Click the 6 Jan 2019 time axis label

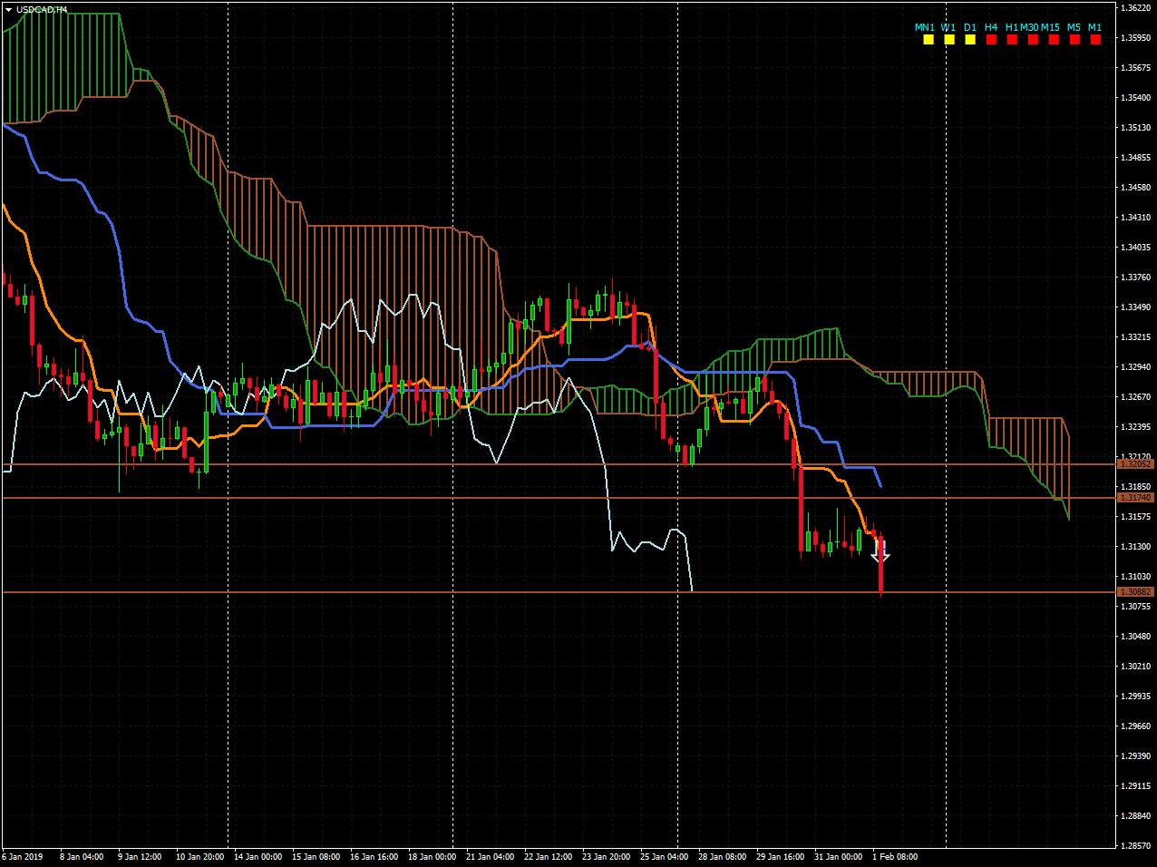click(x=23, y=857)
